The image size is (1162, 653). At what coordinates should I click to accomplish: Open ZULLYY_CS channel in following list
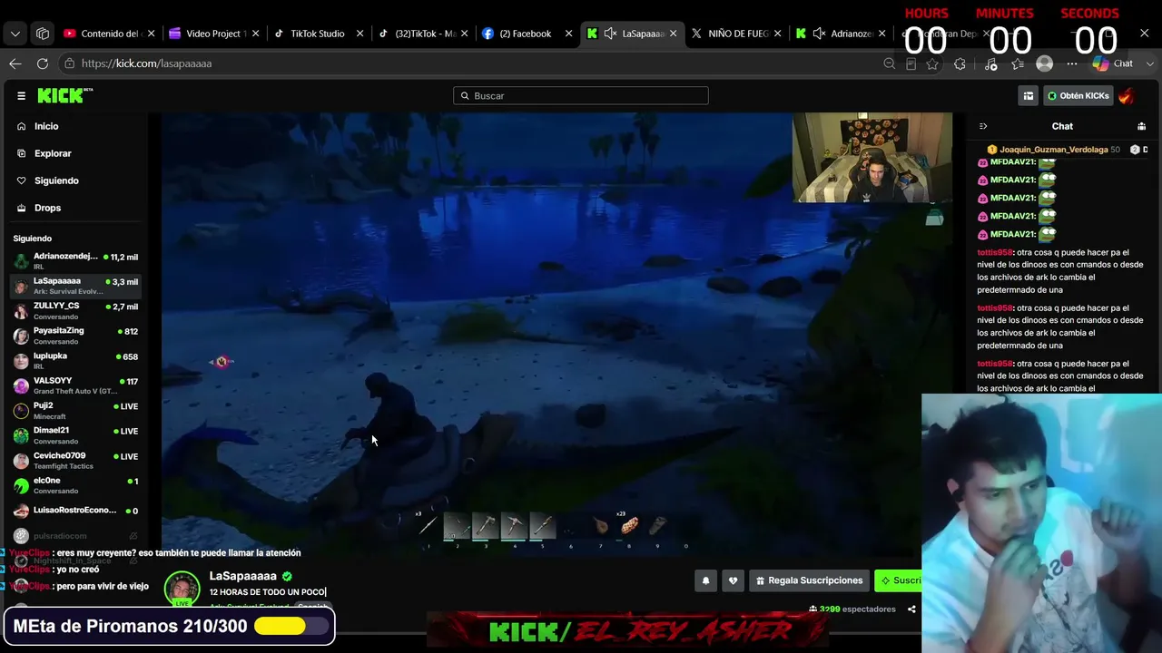[76, 311]
